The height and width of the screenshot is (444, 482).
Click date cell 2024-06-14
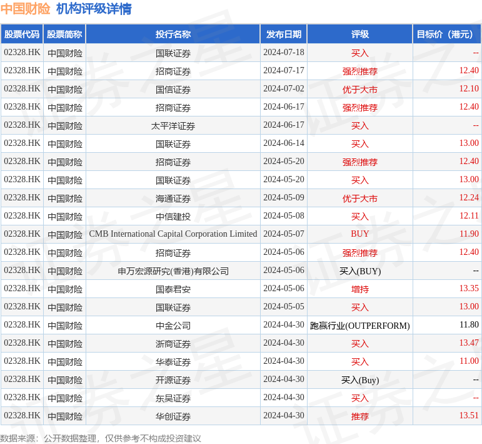284,143
